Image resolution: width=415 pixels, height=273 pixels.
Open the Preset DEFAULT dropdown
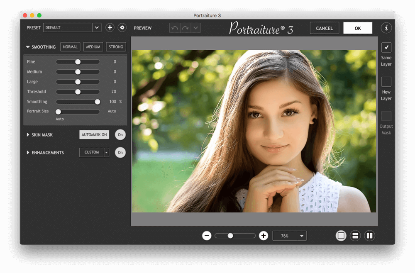coord(97,28)
